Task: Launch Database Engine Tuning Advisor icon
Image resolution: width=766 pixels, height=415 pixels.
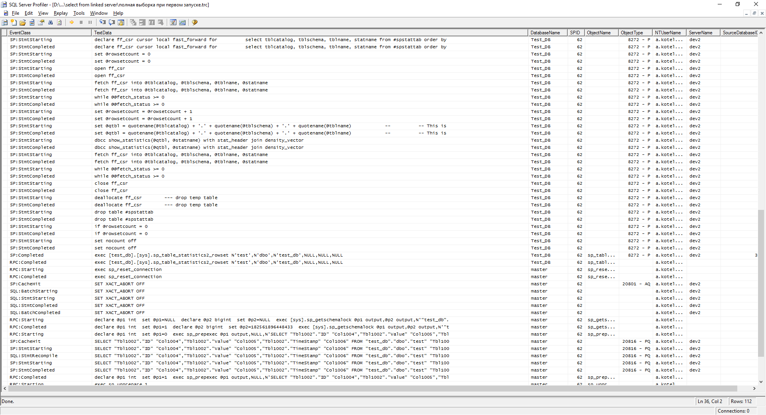Action: tap(173, 22)
